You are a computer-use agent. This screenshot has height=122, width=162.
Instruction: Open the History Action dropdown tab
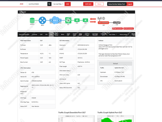(x=124, y=35)
